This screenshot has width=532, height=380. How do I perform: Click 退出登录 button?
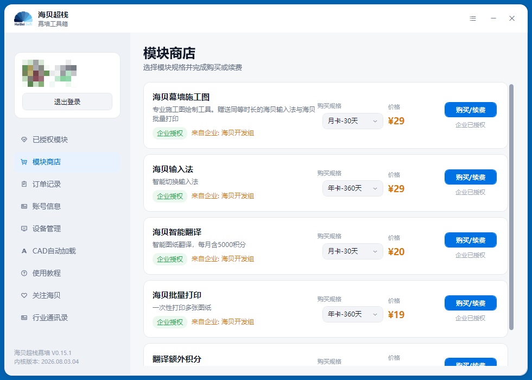click(67, 102)
